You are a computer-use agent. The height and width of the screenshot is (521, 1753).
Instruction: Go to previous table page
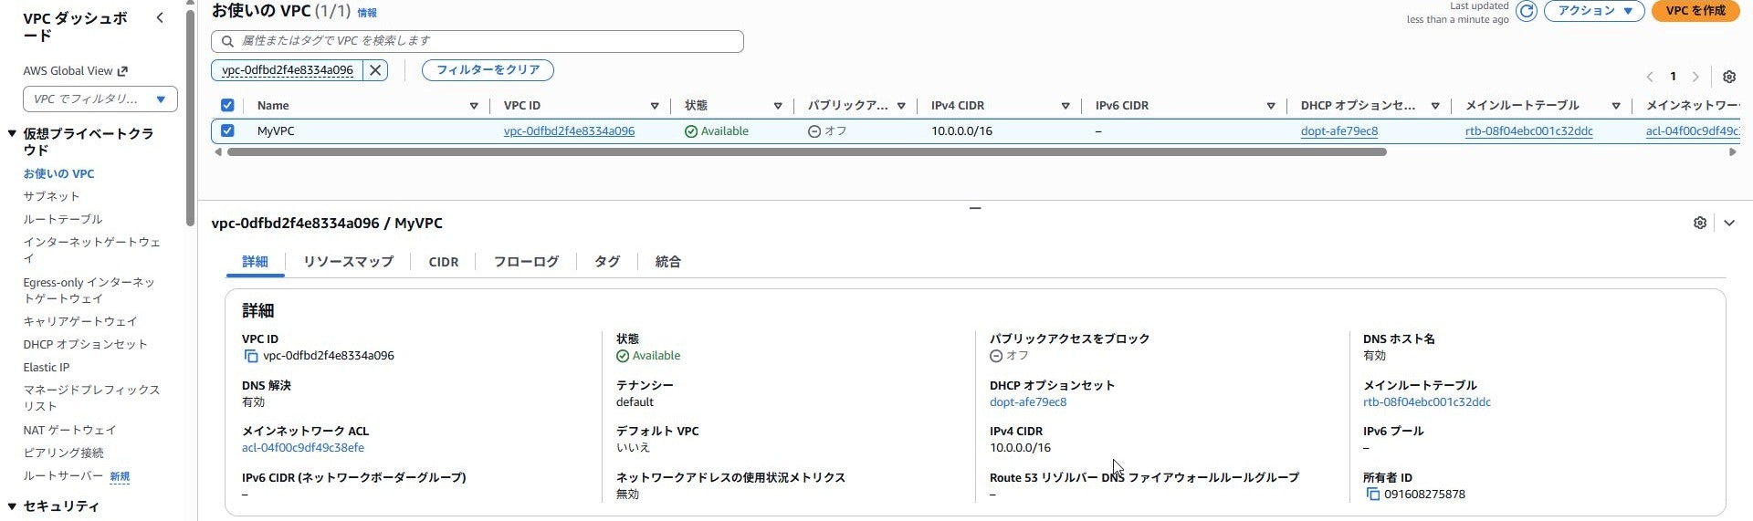click(1650, 77)
